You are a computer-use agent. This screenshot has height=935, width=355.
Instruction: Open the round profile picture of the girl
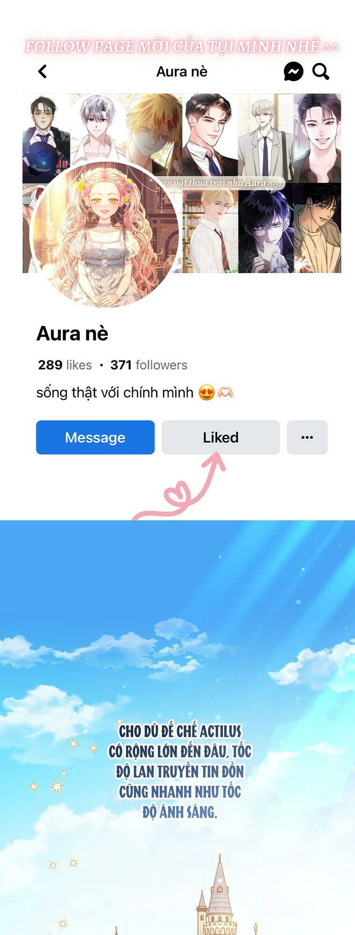pyautogui.click(x=105, y=235)
